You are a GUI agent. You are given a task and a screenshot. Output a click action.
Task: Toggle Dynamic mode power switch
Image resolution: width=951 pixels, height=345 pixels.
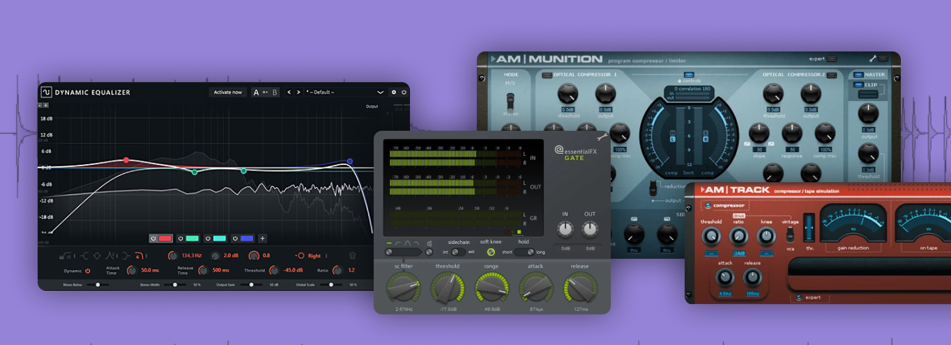(x=89, y=271)
